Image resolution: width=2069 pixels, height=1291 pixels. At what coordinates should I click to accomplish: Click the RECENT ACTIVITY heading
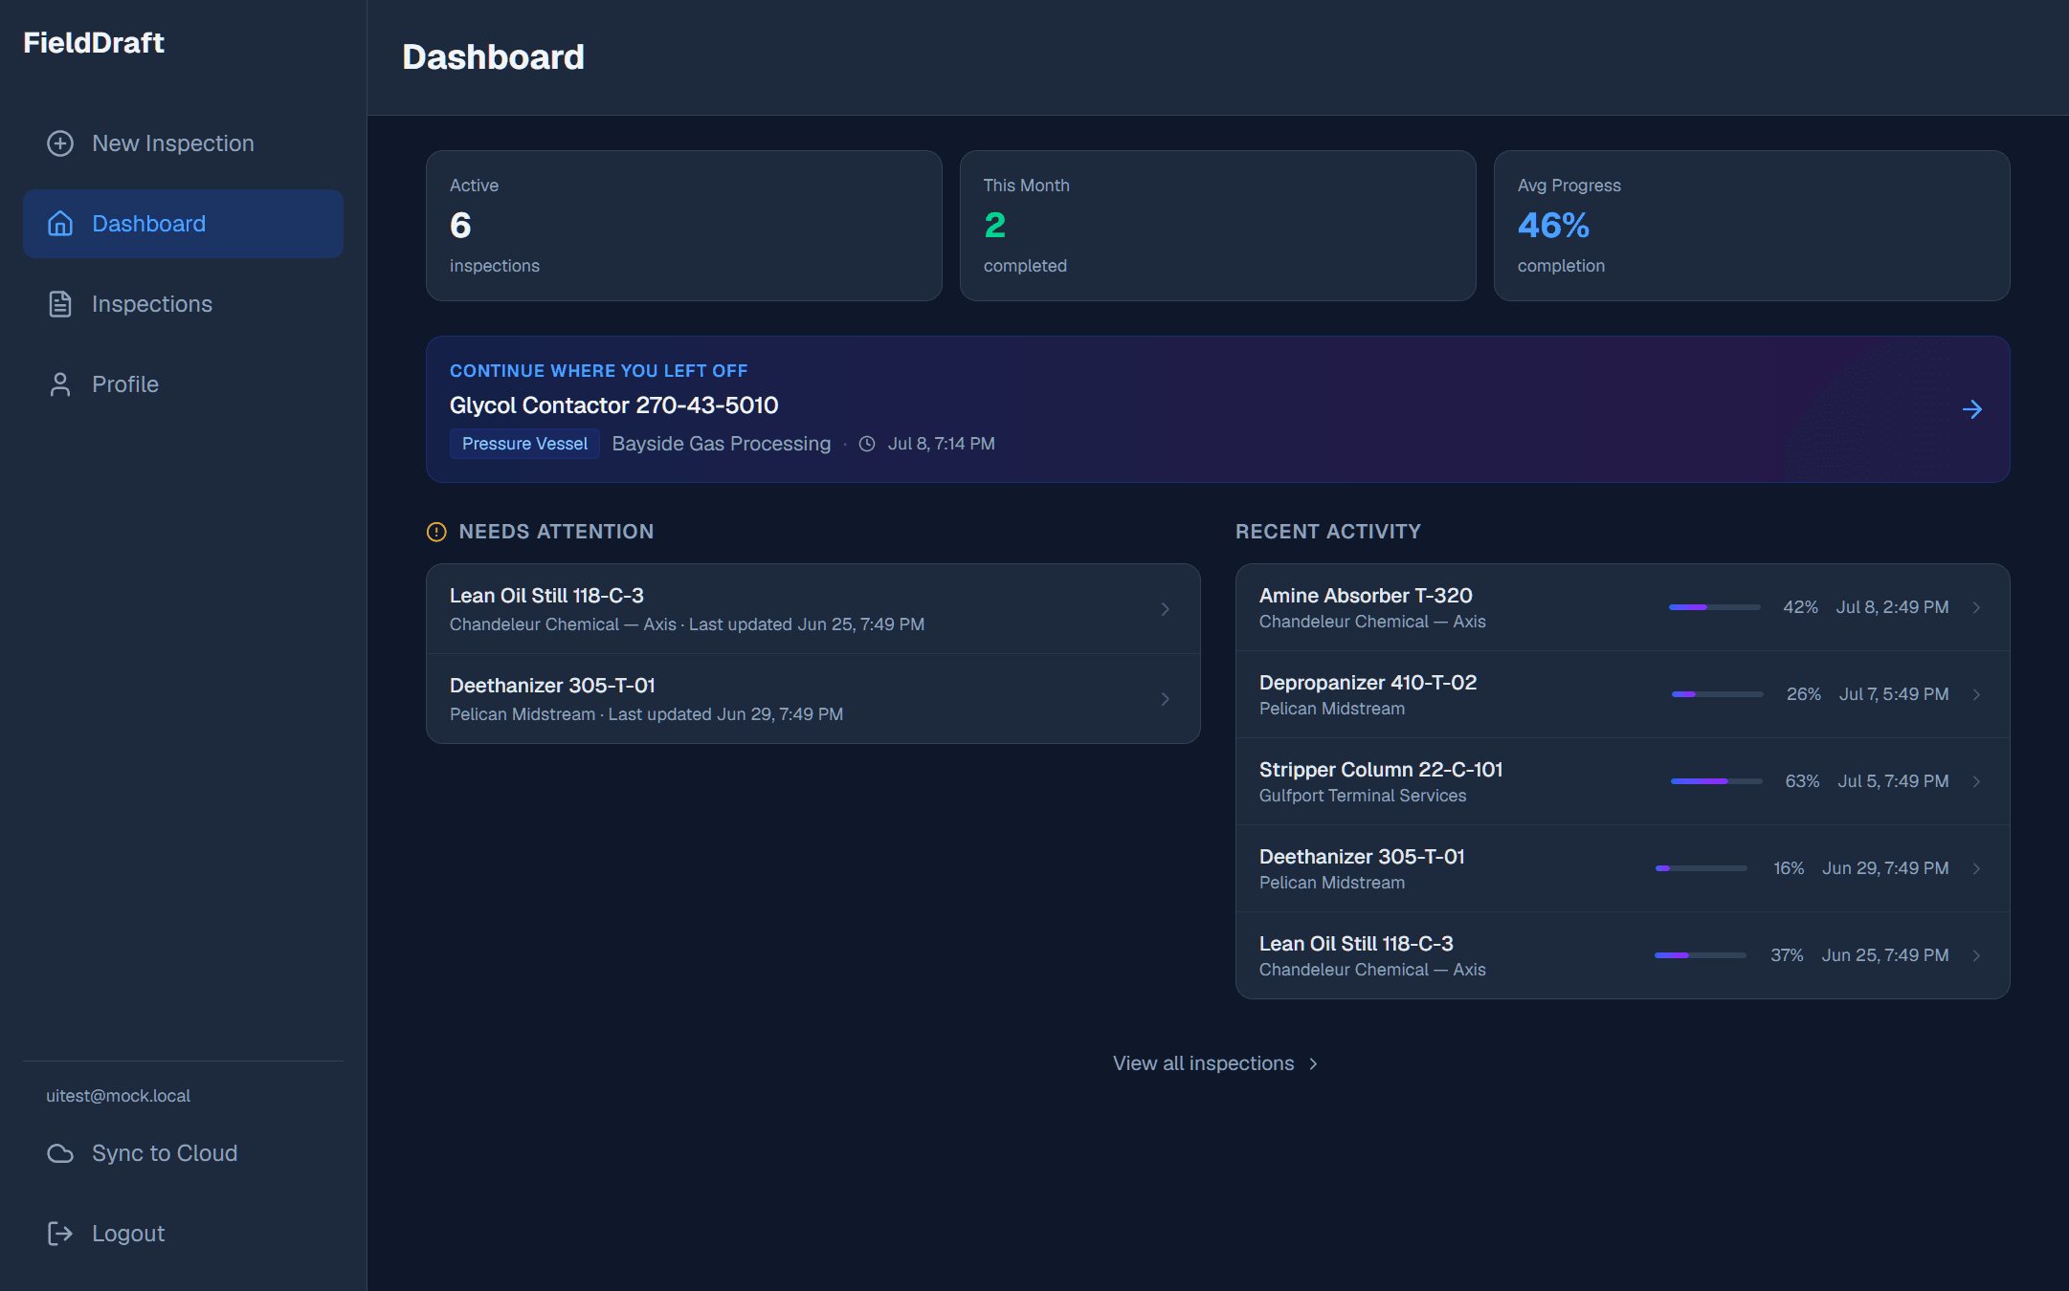point(1328,532)
